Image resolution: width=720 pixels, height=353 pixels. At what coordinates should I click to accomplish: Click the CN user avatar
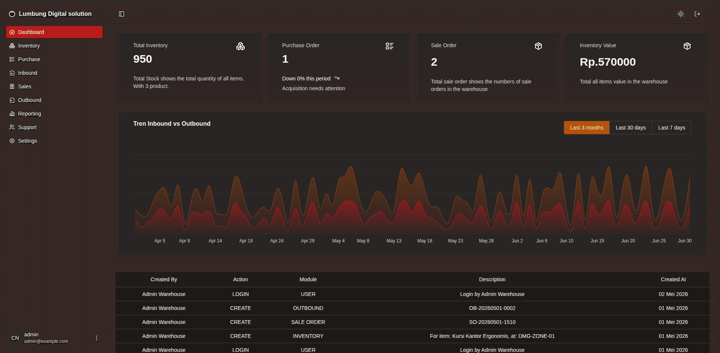coord(15,338)
